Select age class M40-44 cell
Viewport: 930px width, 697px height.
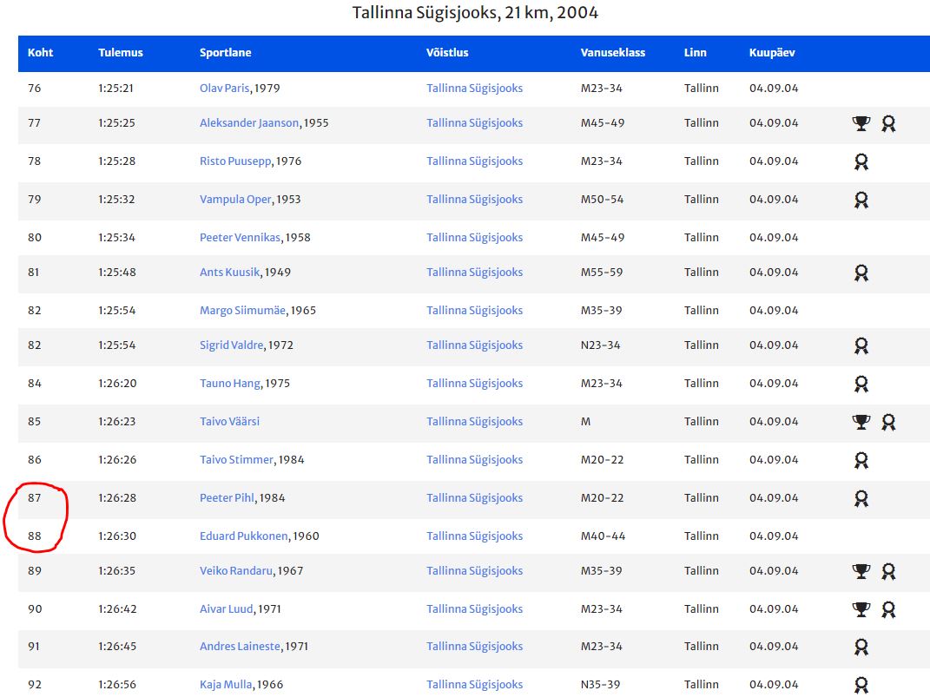603,536
